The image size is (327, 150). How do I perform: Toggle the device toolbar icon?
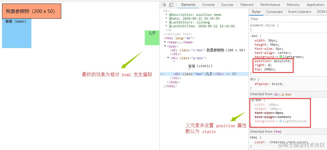tap(171, 5)
